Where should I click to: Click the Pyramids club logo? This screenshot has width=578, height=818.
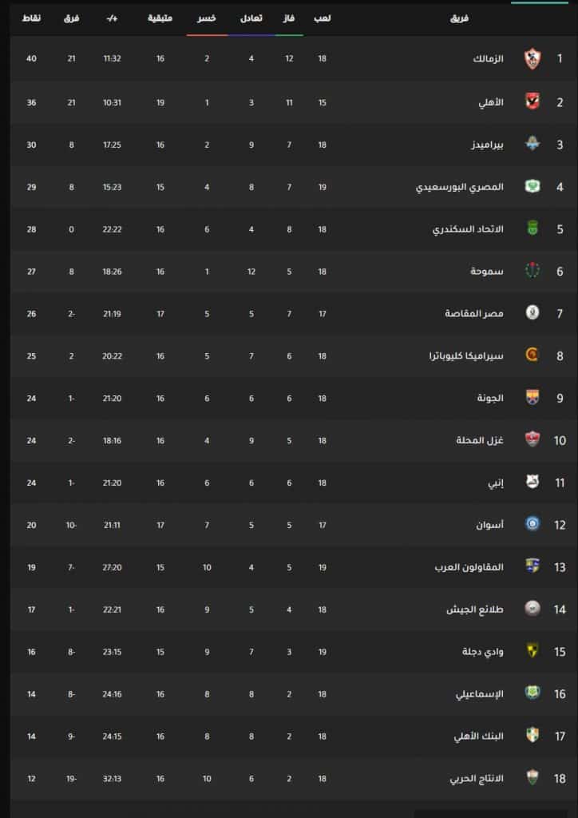click(532, 145)
